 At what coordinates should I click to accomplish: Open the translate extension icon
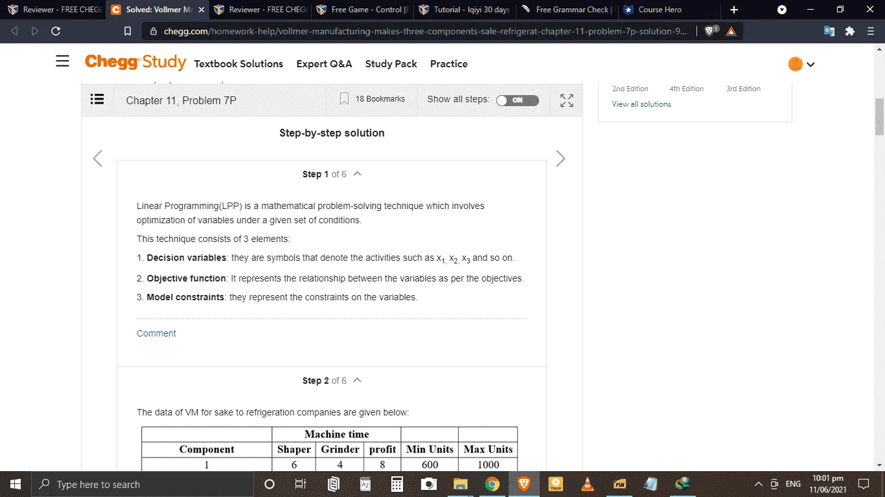[829, 31]
